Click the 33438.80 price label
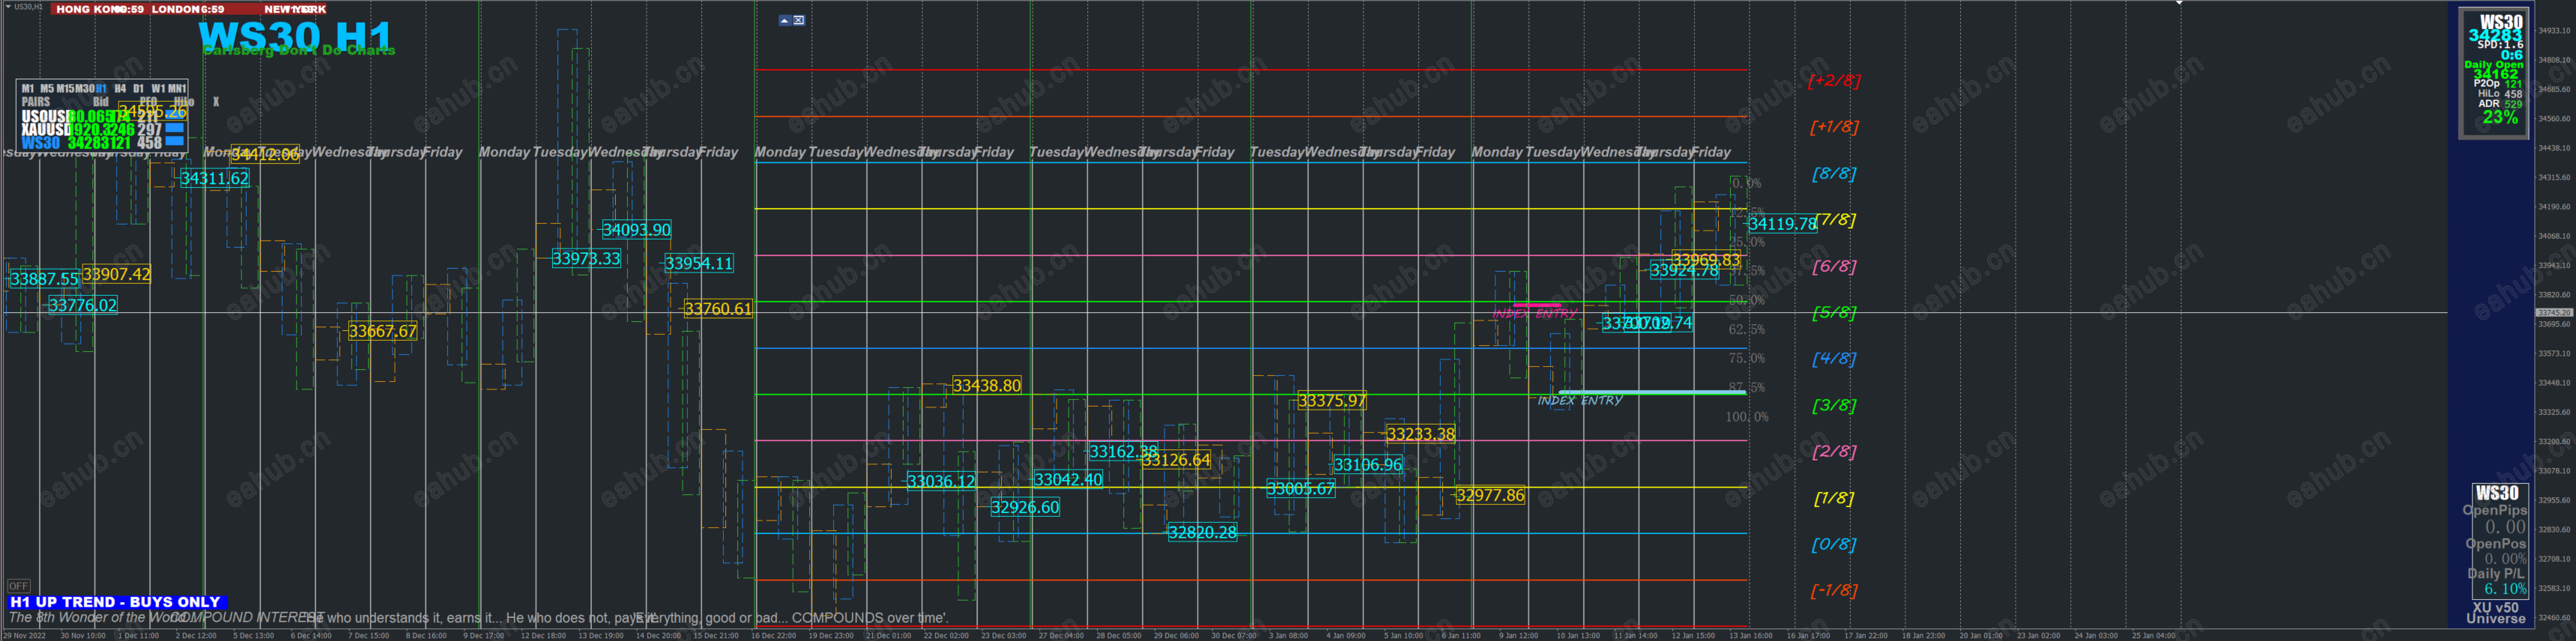Viewport: 2576px width, 641px height. tap(987, 385)
